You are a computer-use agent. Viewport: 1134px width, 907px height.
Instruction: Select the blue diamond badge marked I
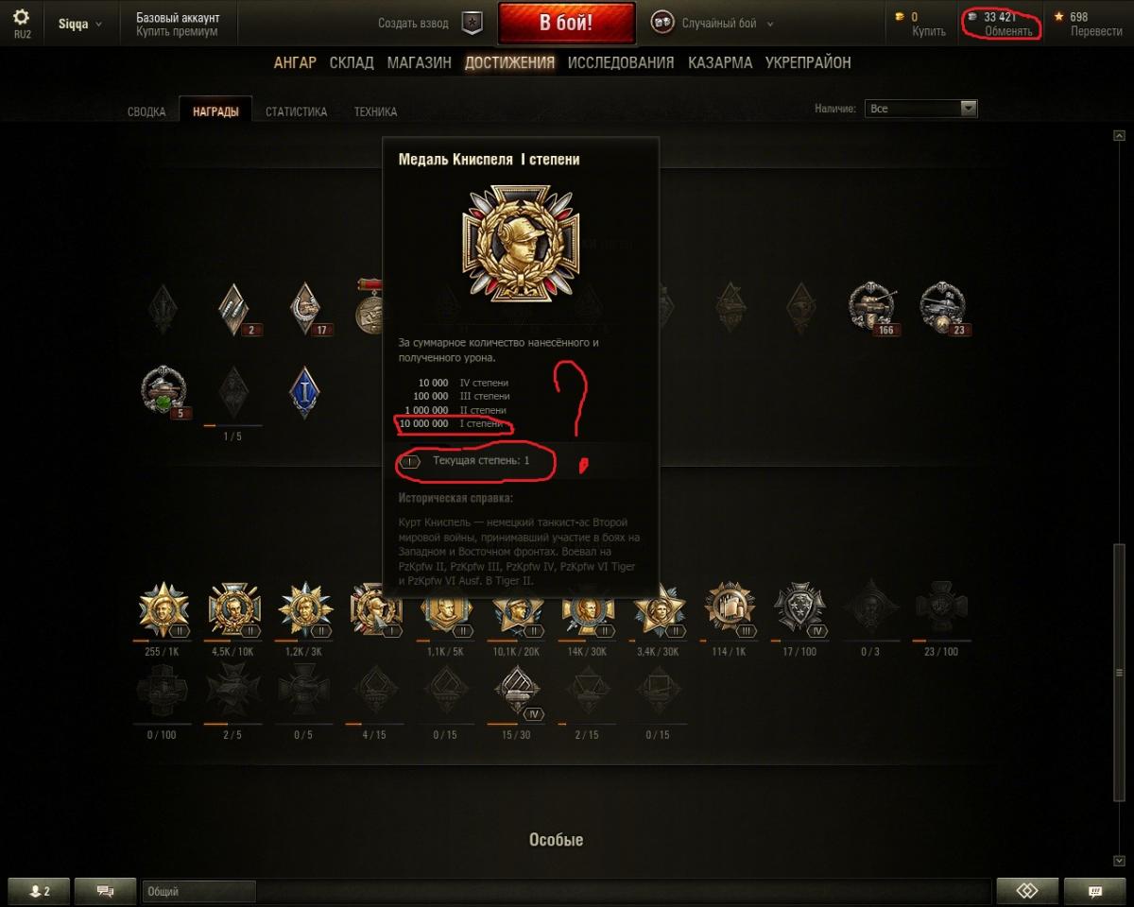point(304,391)
